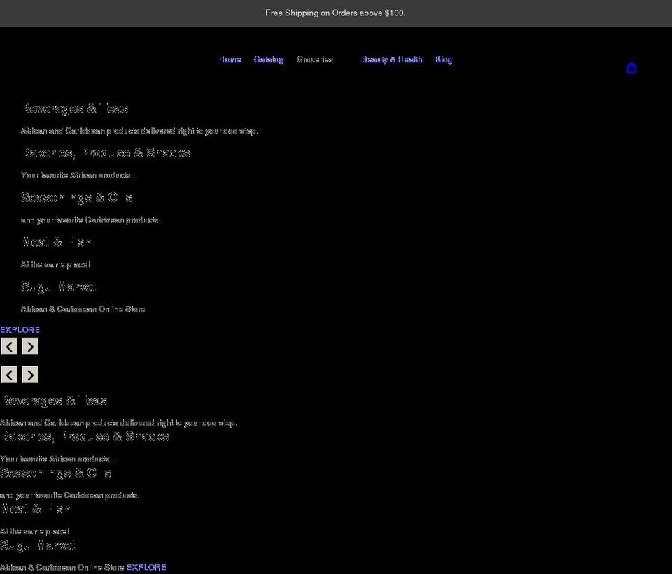
Task: Click indented 'and your favorite Caribbean products.' text
Action: coord(91,220)
